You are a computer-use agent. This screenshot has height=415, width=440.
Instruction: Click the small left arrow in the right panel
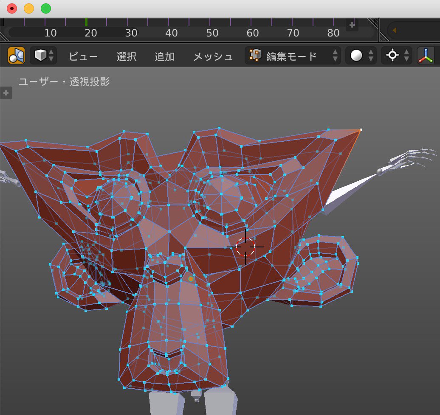click(x=394, y=30)
